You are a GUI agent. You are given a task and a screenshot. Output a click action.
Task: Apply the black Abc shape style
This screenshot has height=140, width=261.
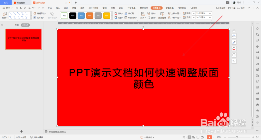tap(73, 16)
